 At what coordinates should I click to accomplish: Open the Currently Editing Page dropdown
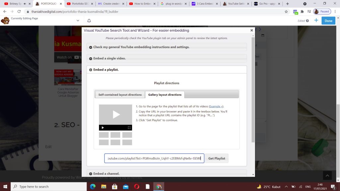point(78,20)
